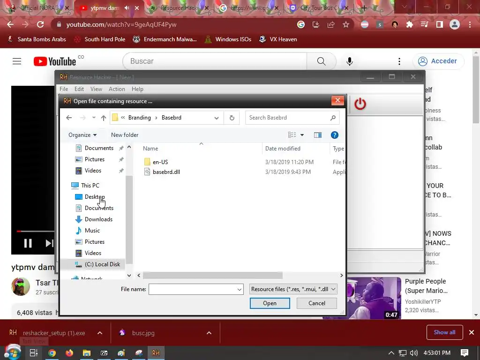Click the navigation pane scrollbar

(129, 220)
